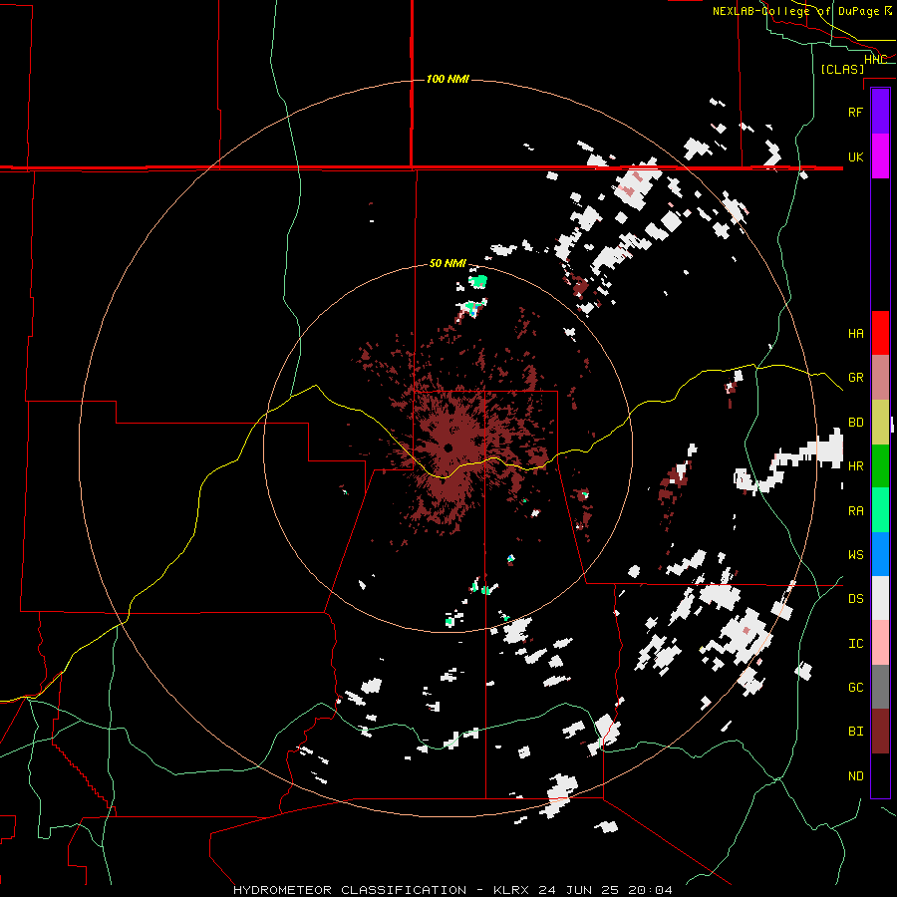Click the WS legend label
This screenshot has height=897, width=897.
click(x=856, y=555)
